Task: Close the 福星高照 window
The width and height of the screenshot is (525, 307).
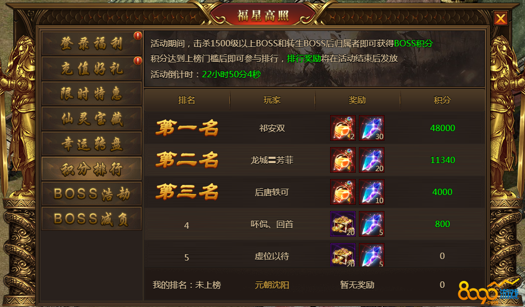Action: point(501,18)
